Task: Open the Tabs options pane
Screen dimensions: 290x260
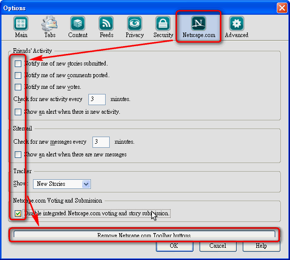Action: click(x=50, y=27)
